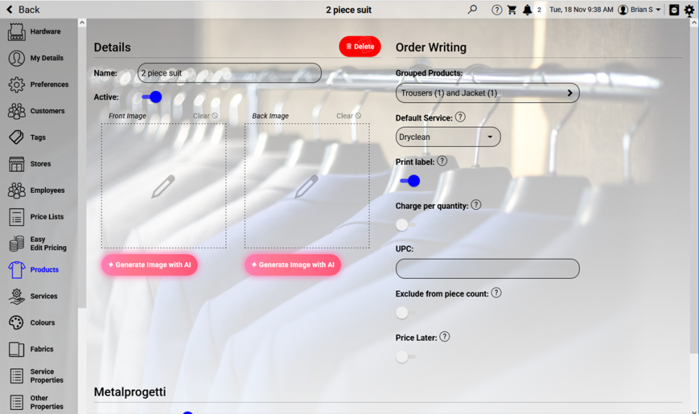Viewport: 699px width, 414px height.
Task: Click the Back arrow icon
Action: 9,9
